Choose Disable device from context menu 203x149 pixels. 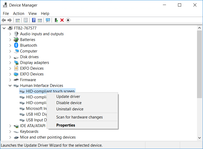[82, 103]
